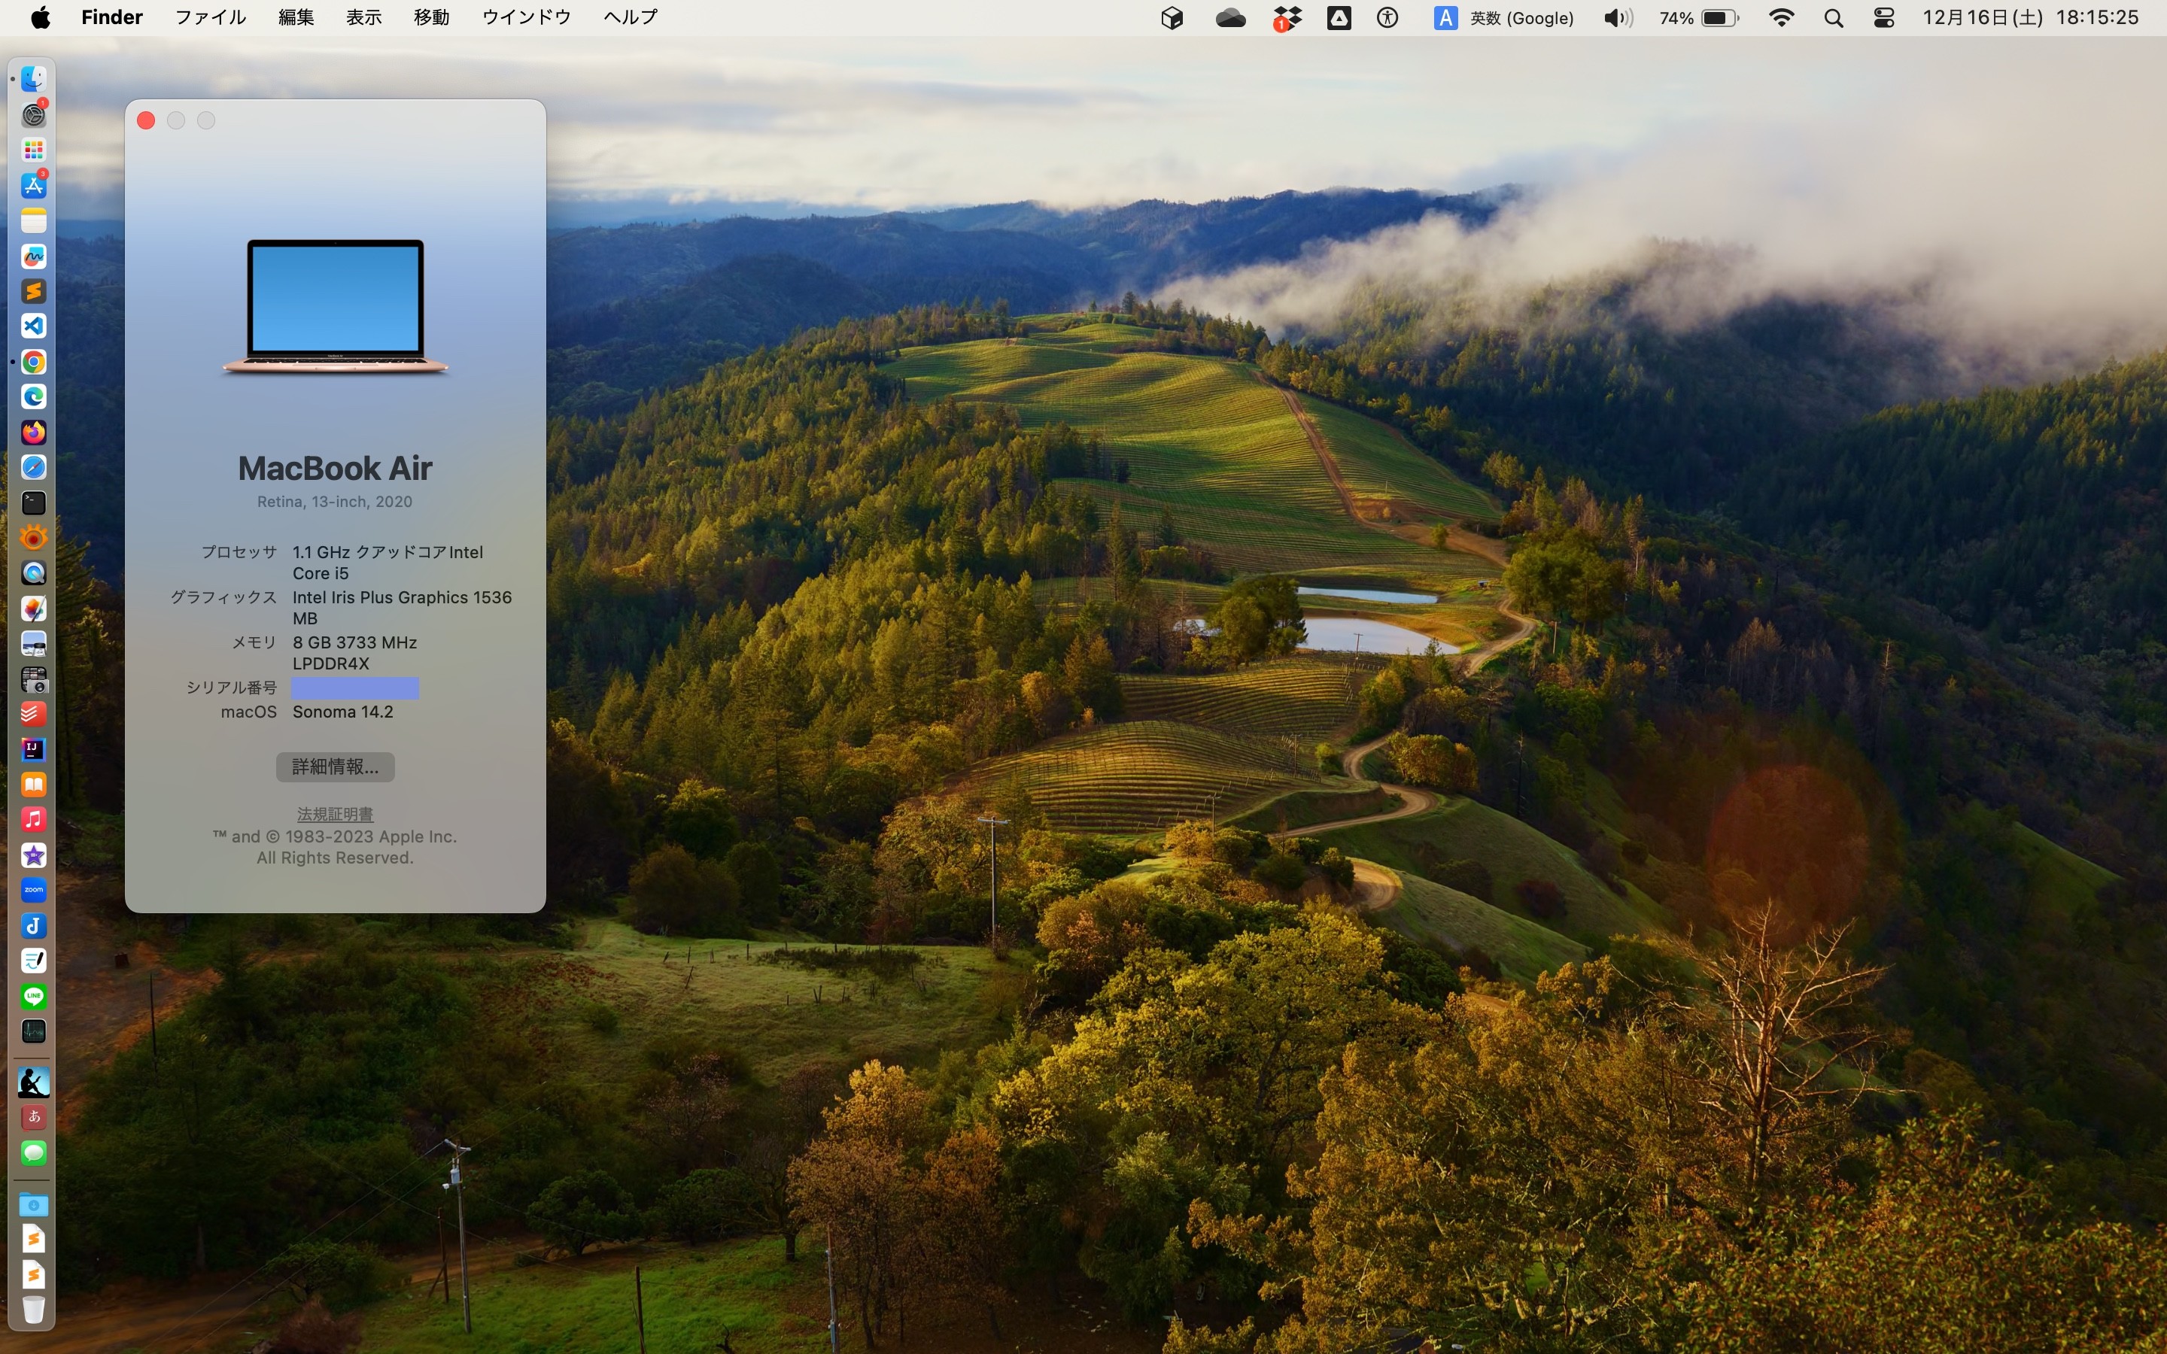Open the 編集 menu
The height and width of the screenshot is (1354, 2167).
pos(296,17)
